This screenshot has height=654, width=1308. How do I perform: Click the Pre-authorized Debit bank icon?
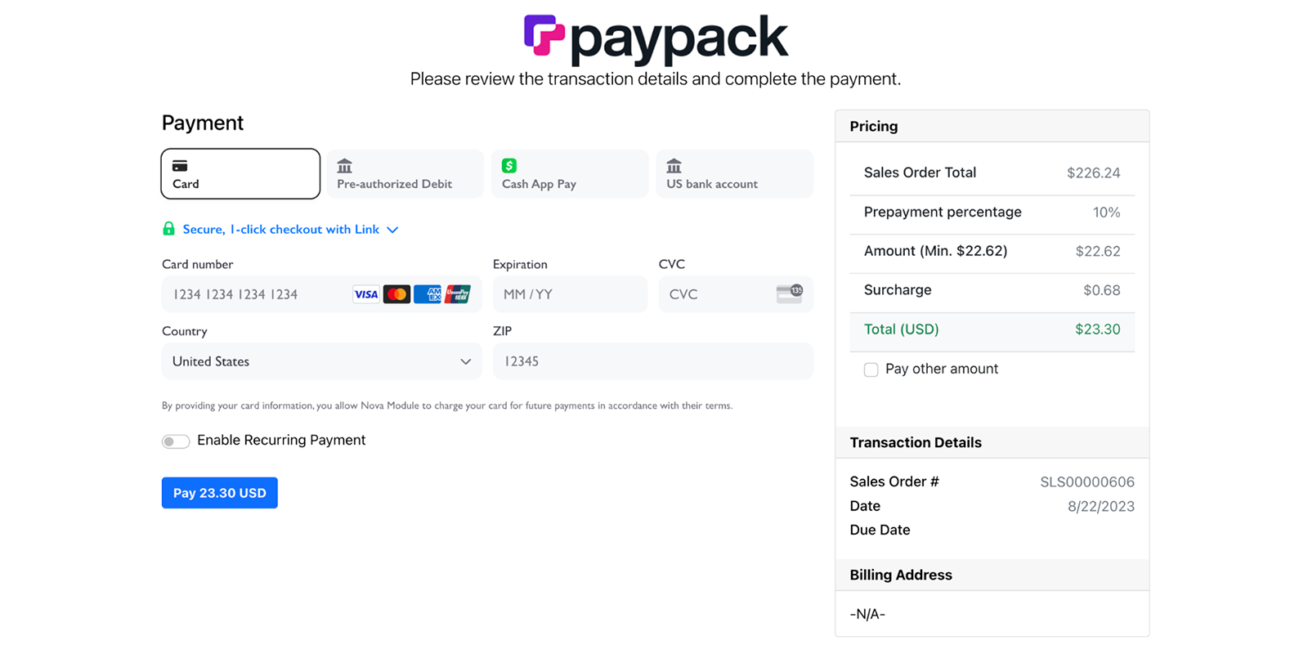click(x=344, y=167)
